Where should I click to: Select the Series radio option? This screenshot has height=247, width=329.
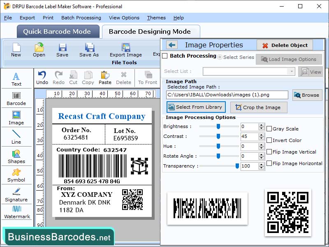click(x=220, y=58)
